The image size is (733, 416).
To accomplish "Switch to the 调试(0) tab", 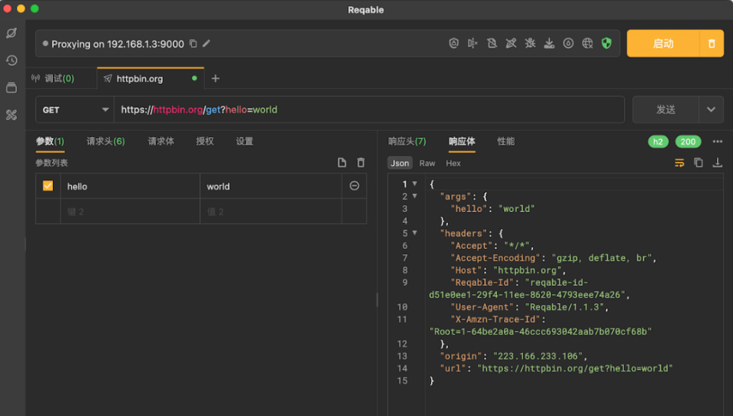I will click(x=61, y=78).
